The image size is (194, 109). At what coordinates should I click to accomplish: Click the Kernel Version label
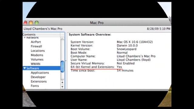click(82, 45)
